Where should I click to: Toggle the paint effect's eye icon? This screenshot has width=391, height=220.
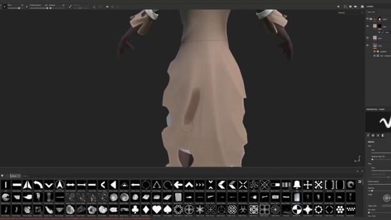point(379,32)
